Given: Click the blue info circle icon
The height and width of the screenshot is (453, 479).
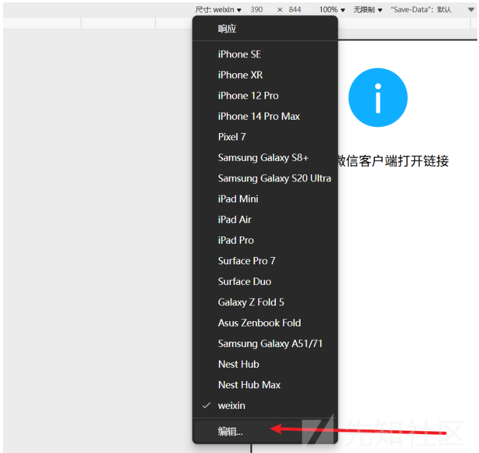Looking at the screenshot, I should tap(378, 97).
